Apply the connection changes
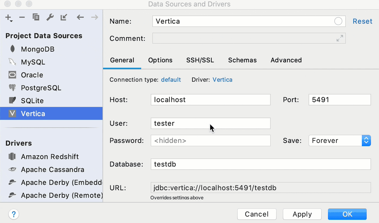The height and width of the screenshot is (223, 379). (302, 214)
